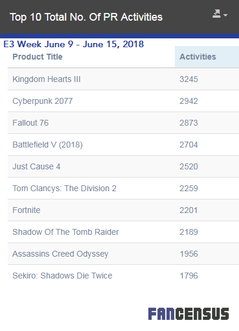Select Shadow Of The Tomb Raider

click(66, 232)
